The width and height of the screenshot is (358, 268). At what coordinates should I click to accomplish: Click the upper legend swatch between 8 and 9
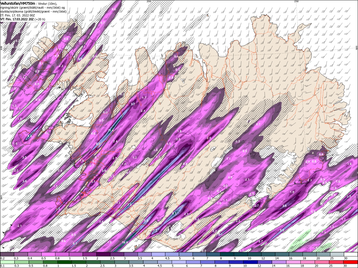pos(227,254)
